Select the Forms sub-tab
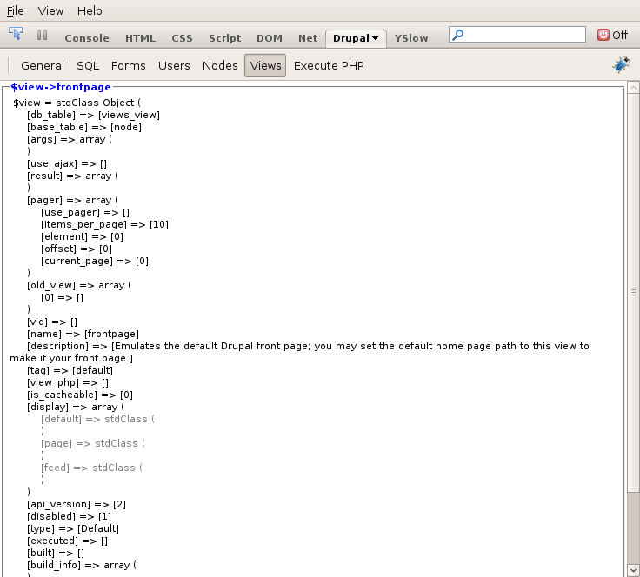 coord(128,66)
